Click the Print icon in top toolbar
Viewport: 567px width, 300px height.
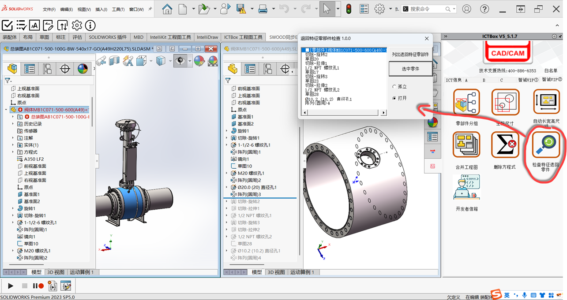point(262,9)
